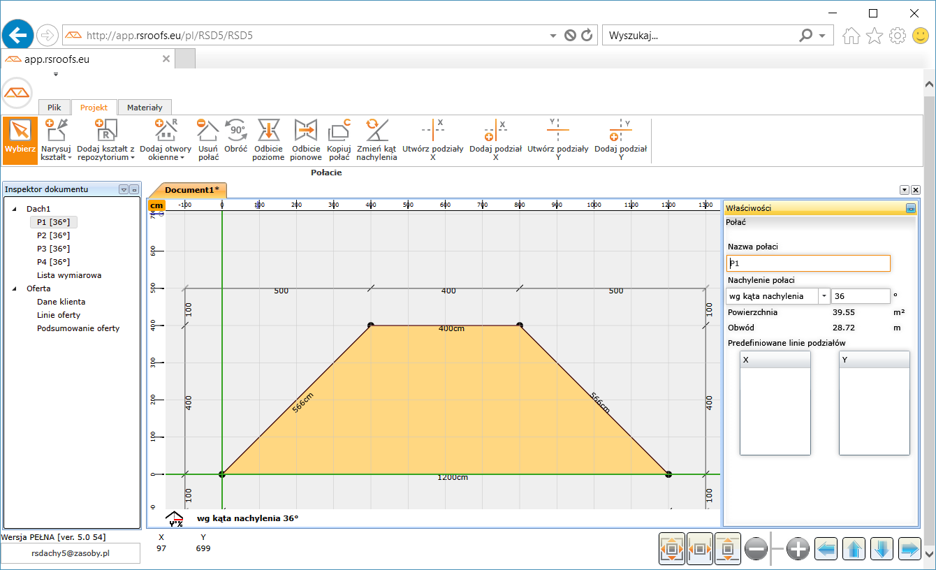Pan view right with arrow button
Image resolution: width=936 pixels, height=570 pixels.
click(909, 550)
